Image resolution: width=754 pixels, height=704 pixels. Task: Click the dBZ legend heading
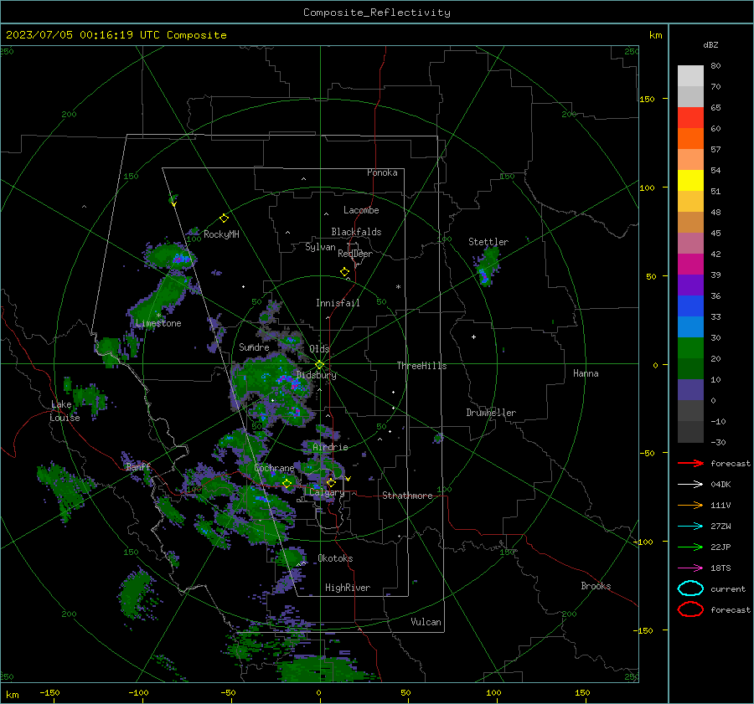click(x=710, y=44)
